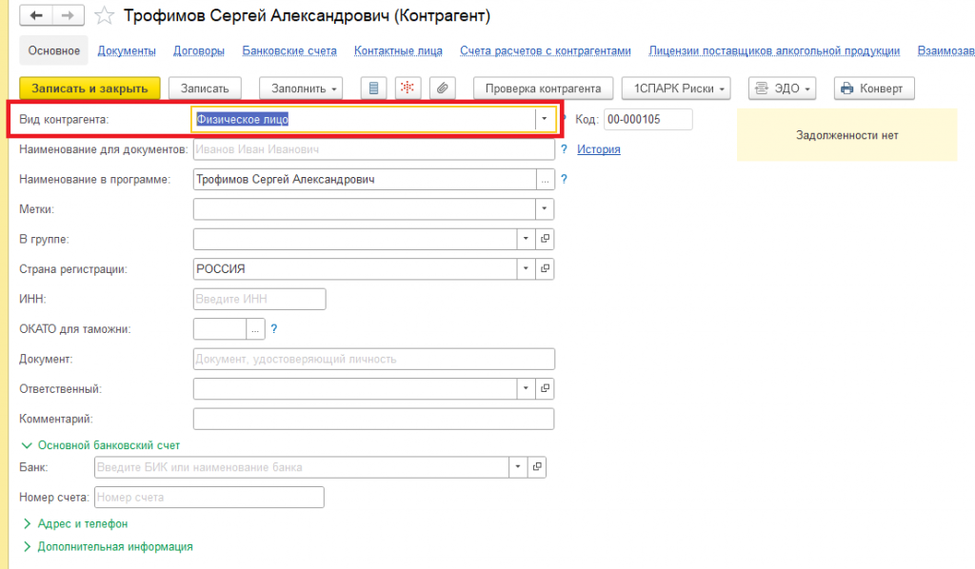Open the bank record with the Банк open icon

pos(537,467)
